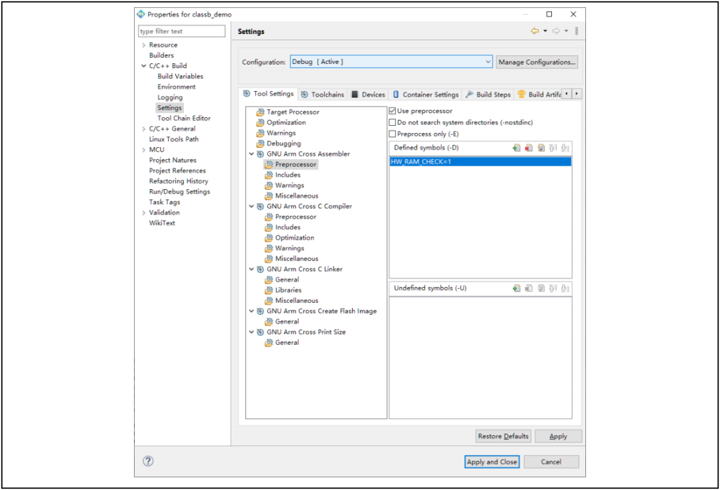Screen dimensions: 720x490
Task: Move defined symbol up icon
Action: coord(553,148)
